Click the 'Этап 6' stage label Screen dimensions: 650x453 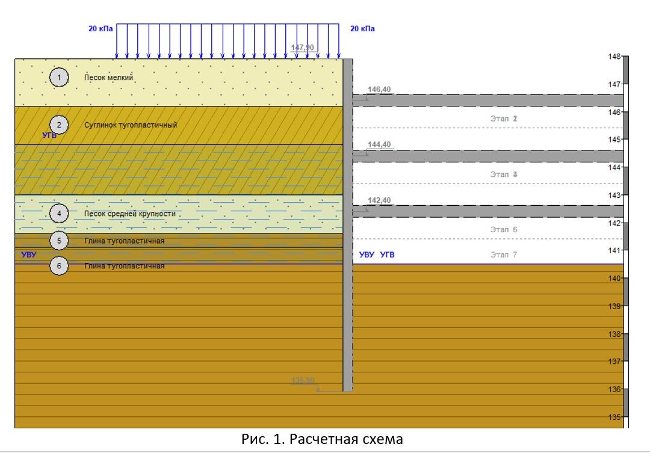point(504,230)
